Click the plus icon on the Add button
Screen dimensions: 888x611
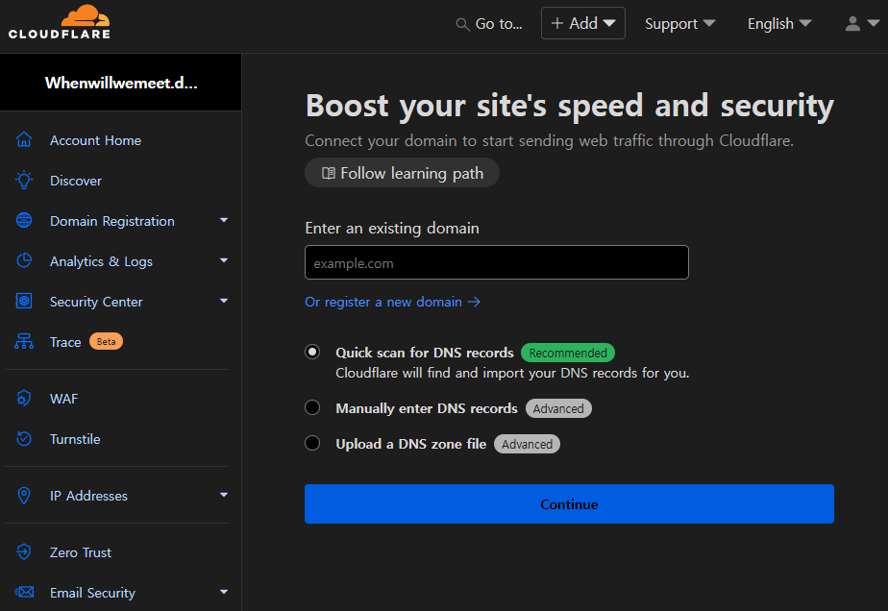click(x=557, y=23)
